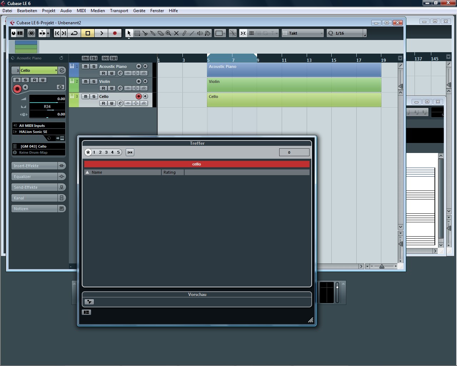Deactivate all mute states global button
457x366 pixels.
click(86, 58)
